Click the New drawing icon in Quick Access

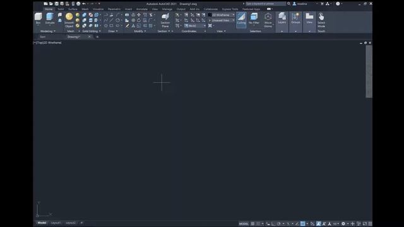45,4
